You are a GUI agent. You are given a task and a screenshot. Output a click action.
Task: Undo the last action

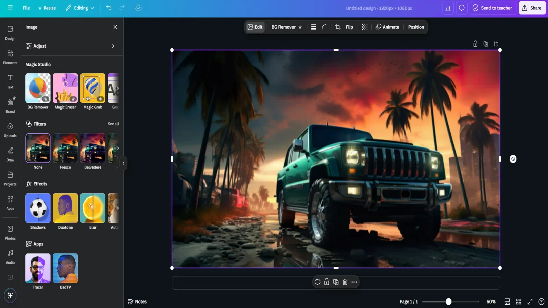(x=109, y=8)
